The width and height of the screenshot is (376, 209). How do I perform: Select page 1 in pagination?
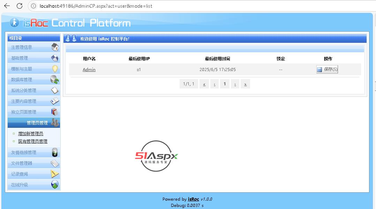225,84
